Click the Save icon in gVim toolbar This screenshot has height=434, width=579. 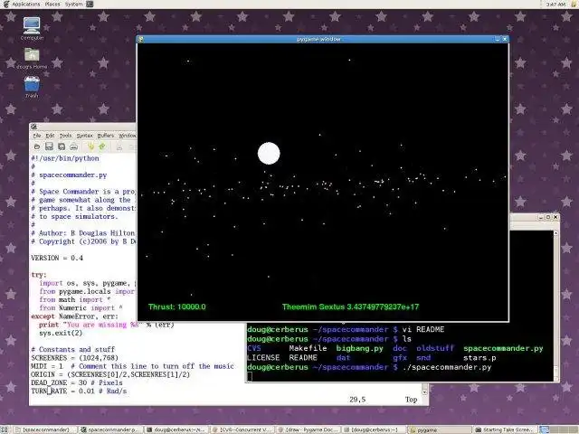(49, 146)
